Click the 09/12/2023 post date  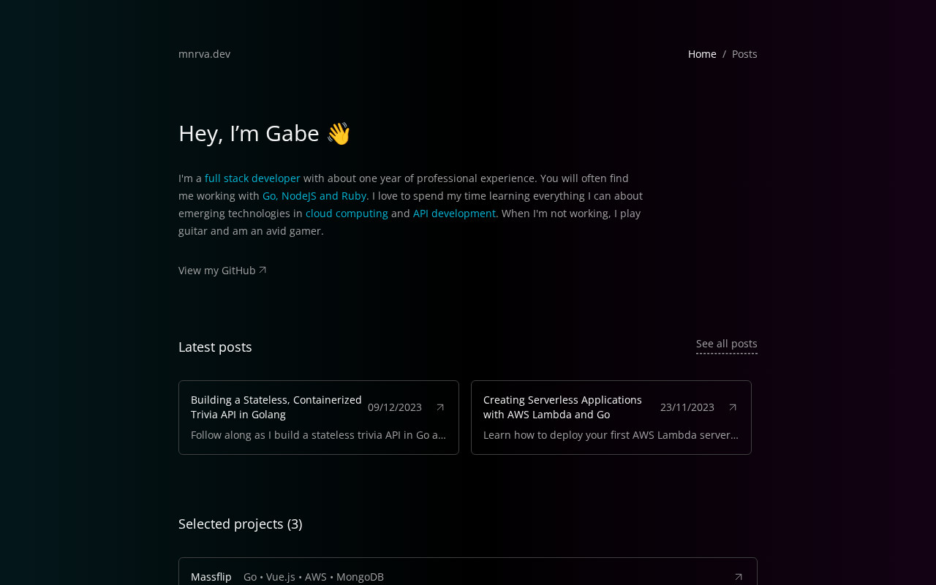point(395,407)
